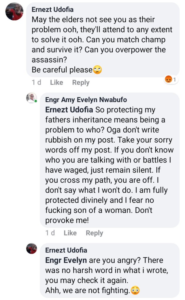Click the '1 d' timestamp under the first comment
185x300 pixels.
click(x=36, y=83)
